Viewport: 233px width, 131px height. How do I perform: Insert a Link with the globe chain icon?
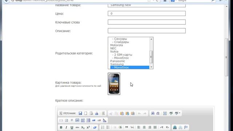(175, 127)
